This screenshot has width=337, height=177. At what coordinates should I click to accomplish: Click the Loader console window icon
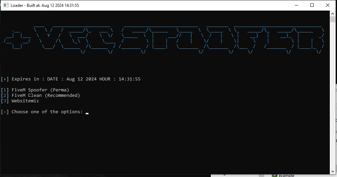(6, 5)
